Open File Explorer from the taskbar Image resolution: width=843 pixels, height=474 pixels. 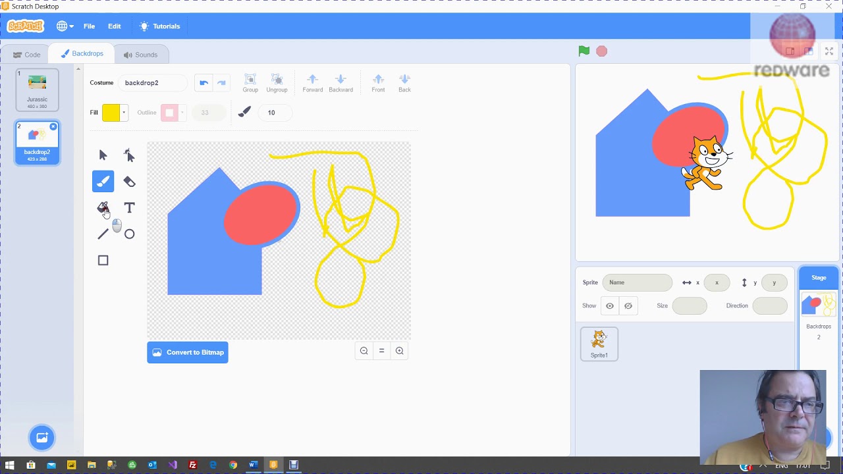pyautogui.click(x=92, y=465)
